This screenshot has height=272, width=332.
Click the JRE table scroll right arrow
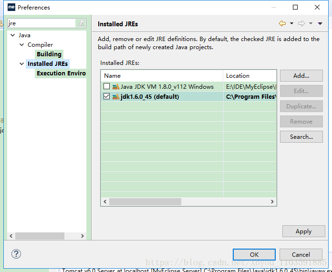[x=272, y=201]
